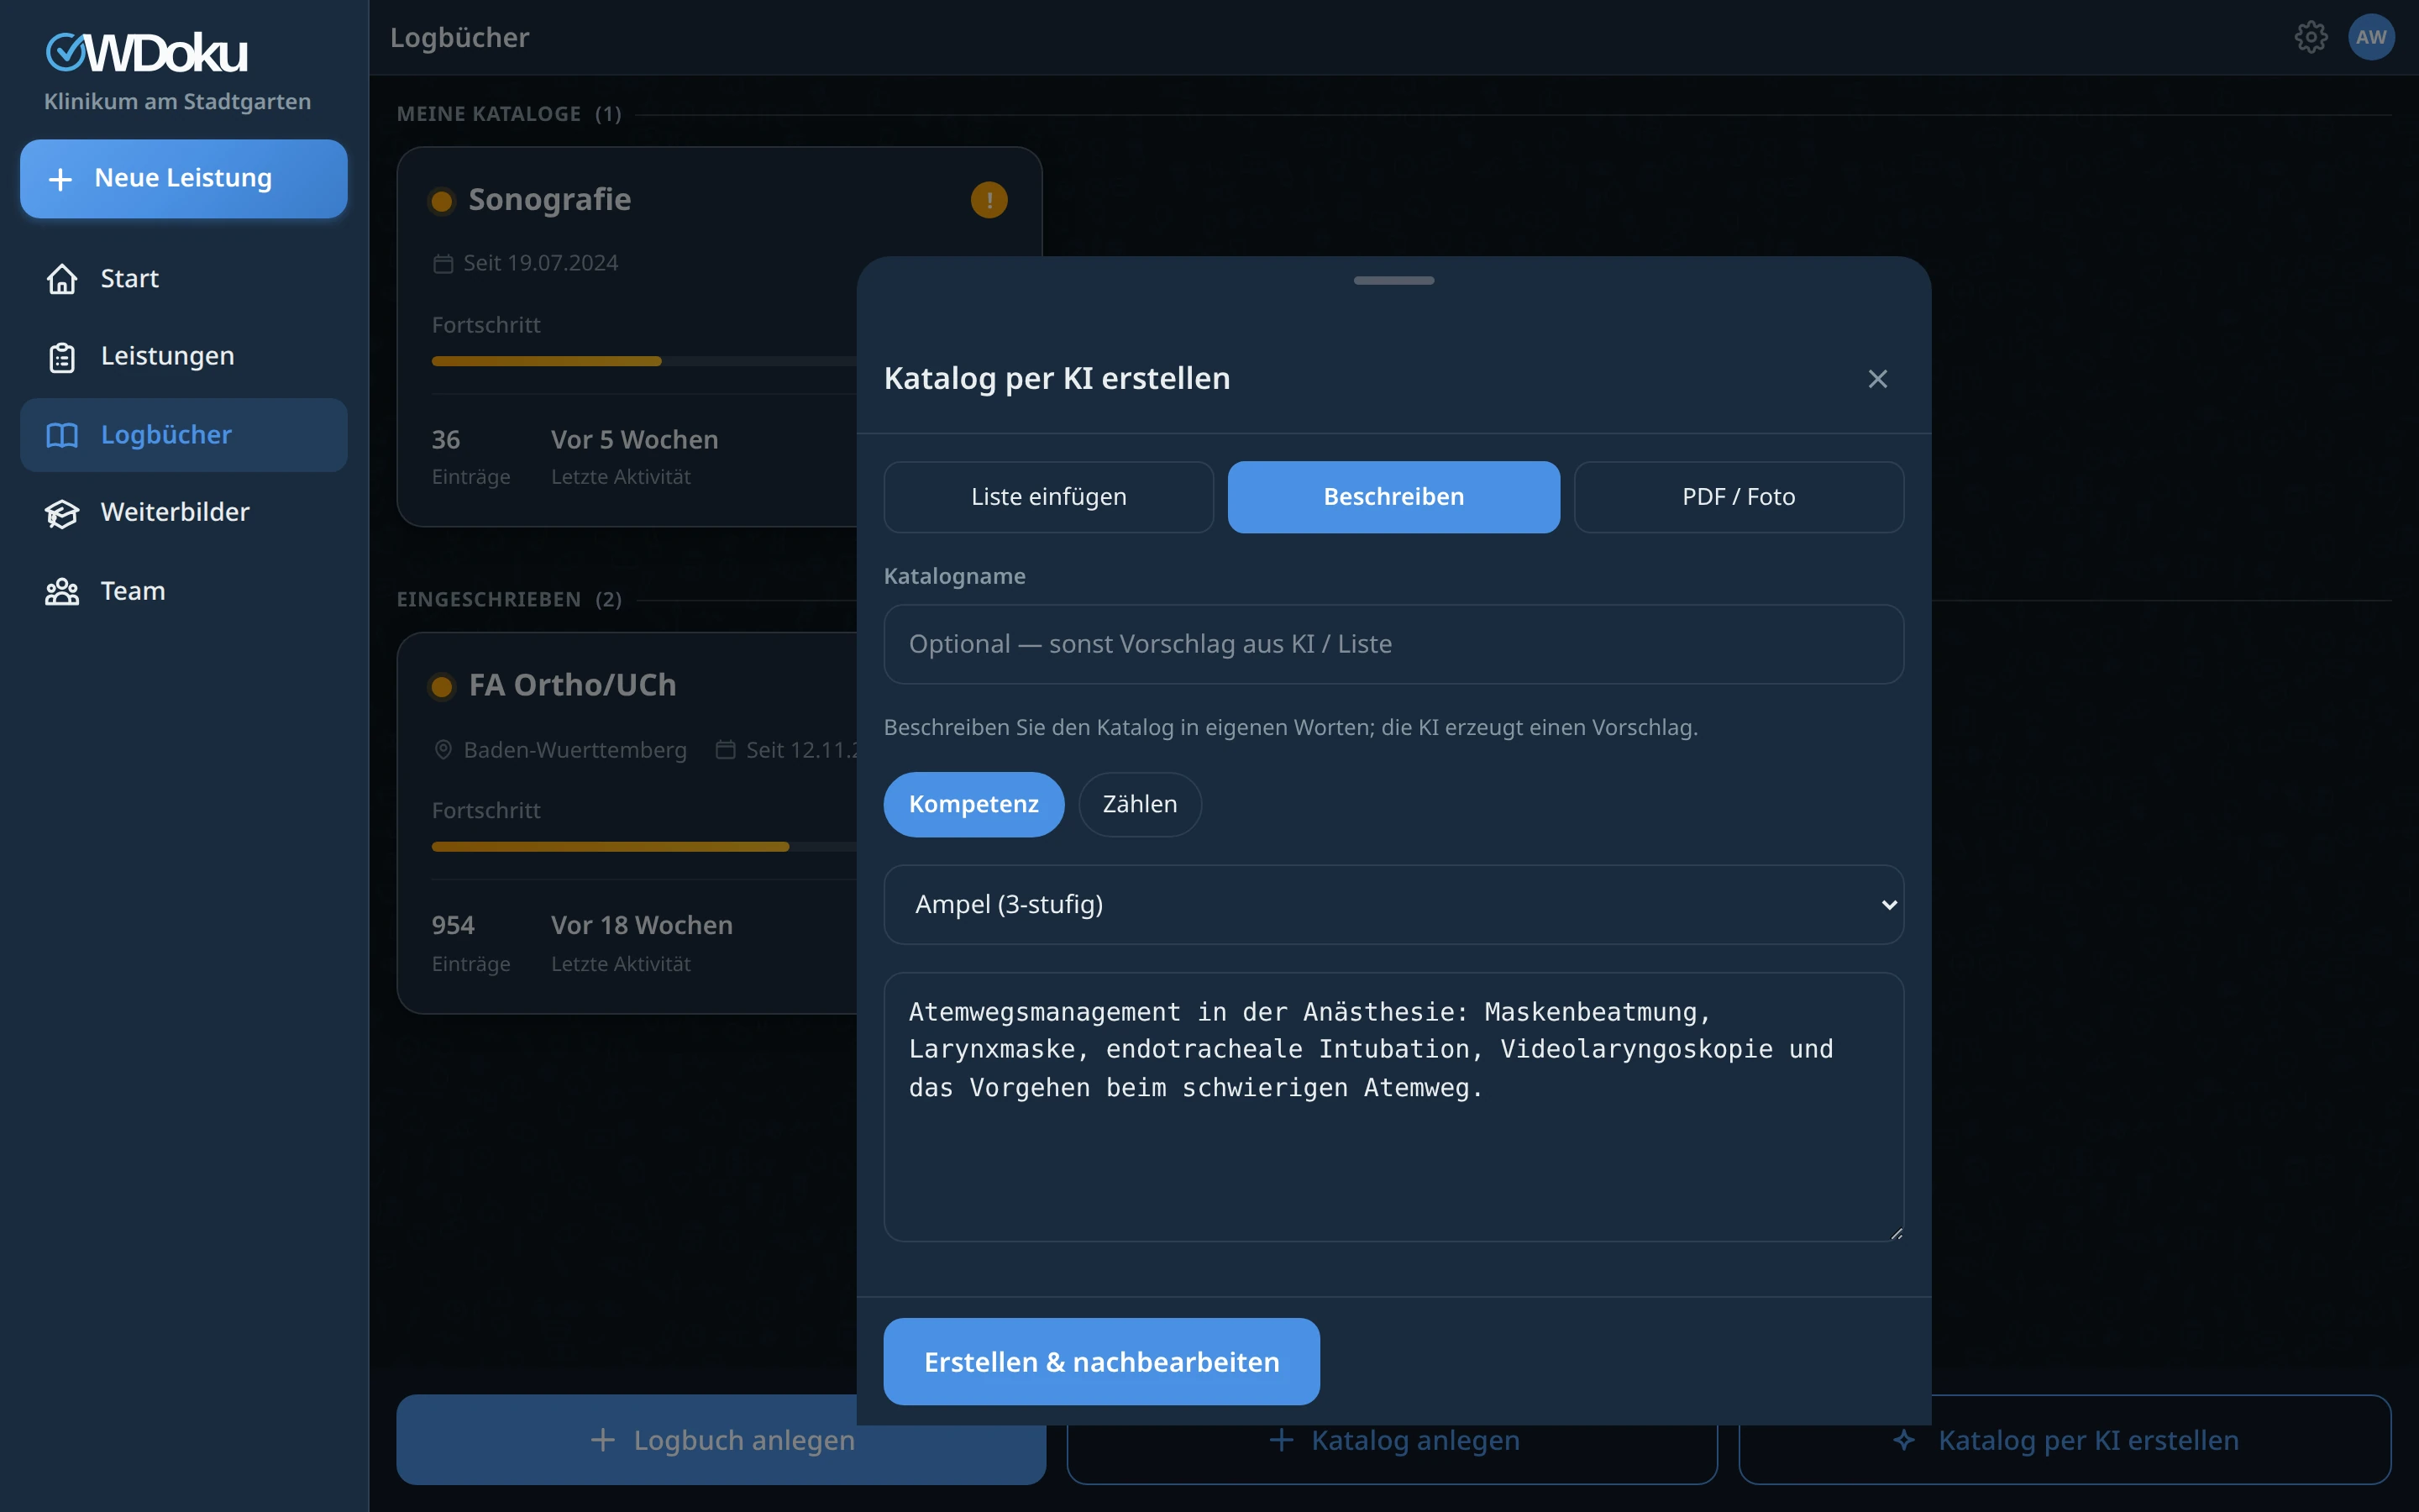Switch mode to Zählen
Image resolution: width=2419 pixels, height=1512 pixels.
point(1140,804)
